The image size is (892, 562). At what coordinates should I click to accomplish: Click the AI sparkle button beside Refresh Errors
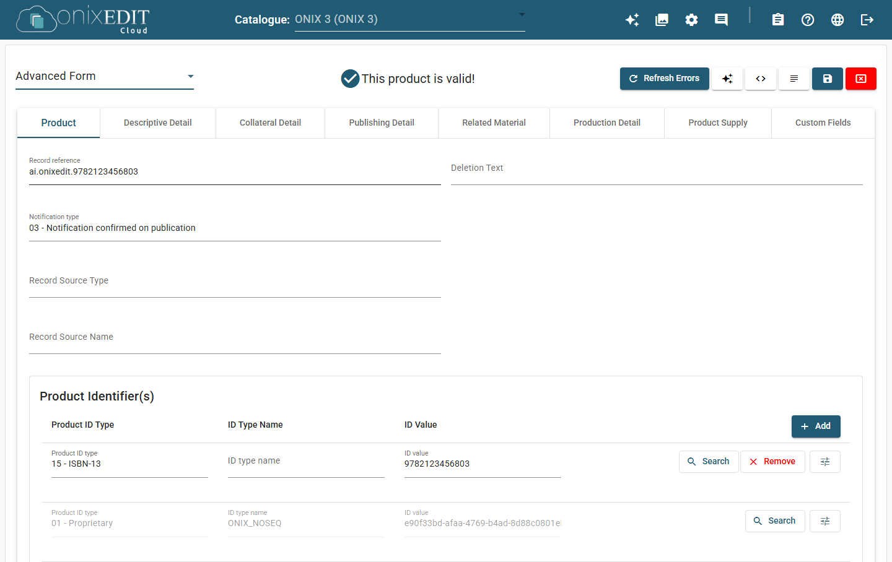(727, 79)
